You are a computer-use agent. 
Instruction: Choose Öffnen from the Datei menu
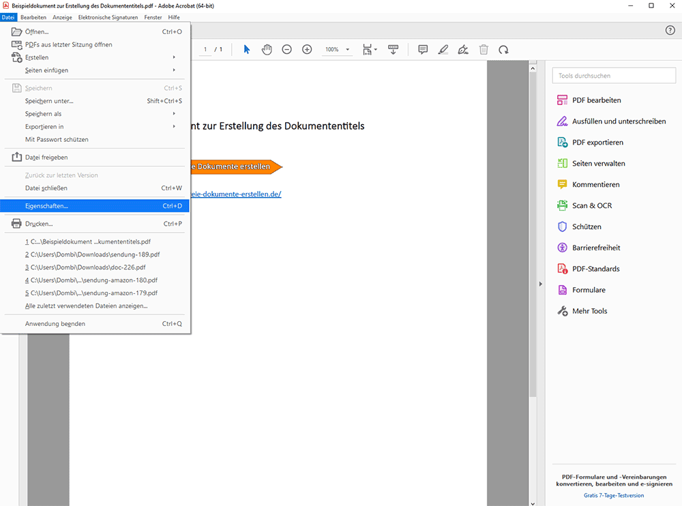point(95,32)
